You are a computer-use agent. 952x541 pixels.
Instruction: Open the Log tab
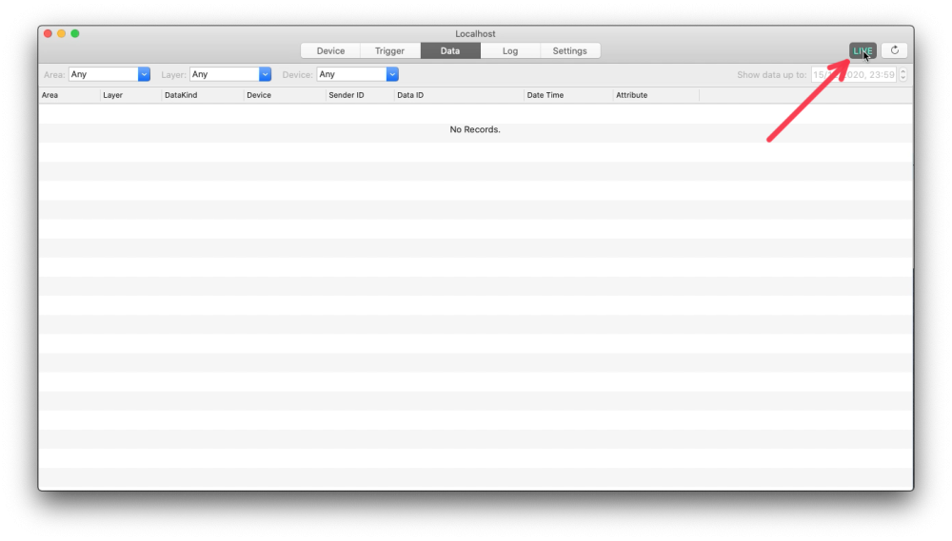[x=510, y=51]
